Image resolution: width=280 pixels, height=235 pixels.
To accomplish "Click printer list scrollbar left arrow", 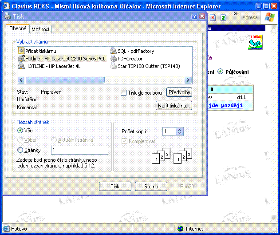I will tap(21, 80).
